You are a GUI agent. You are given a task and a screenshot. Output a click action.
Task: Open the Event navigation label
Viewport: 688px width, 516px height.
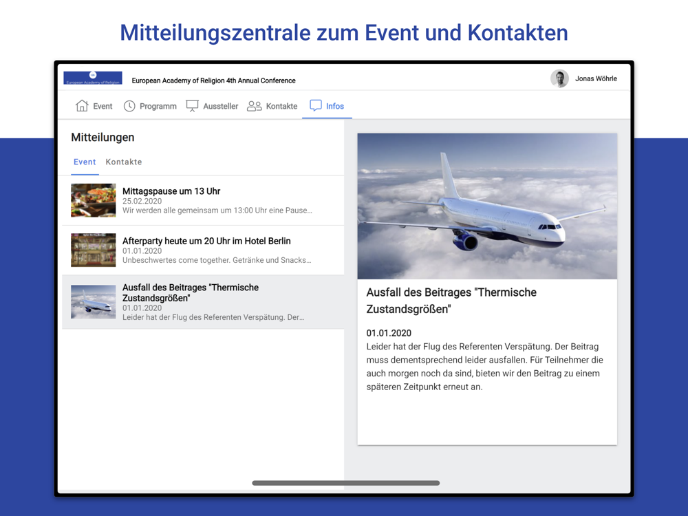point(103,106)
